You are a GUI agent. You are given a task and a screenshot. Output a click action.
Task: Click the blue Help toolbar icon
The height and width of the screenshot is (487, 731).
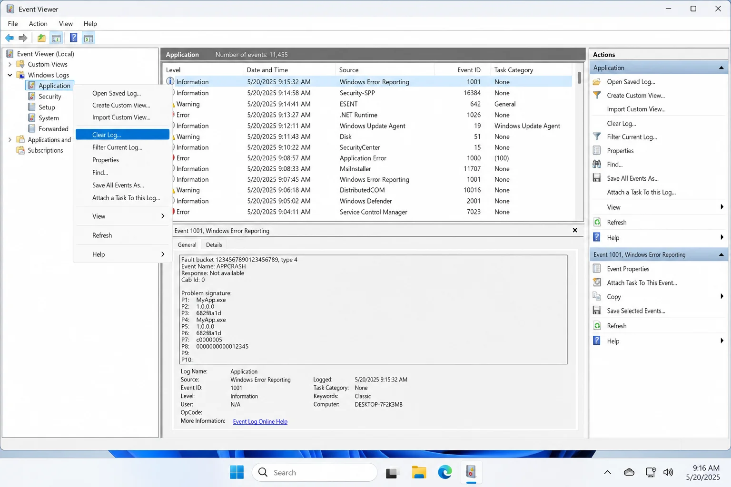coord(74,38)
